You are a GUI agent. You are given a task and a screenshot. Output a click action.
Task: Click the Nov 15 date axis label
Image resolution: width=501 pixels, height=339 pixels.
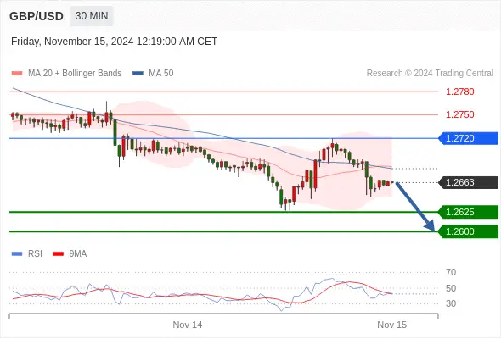pyautogui.click(x=392, y=325)
